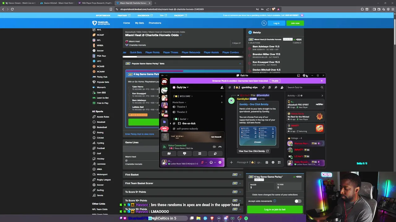The height and width of the screenshot is (222, 396).
Task: Click View Your One-Click Betslip button
Action: click(254, 151)
